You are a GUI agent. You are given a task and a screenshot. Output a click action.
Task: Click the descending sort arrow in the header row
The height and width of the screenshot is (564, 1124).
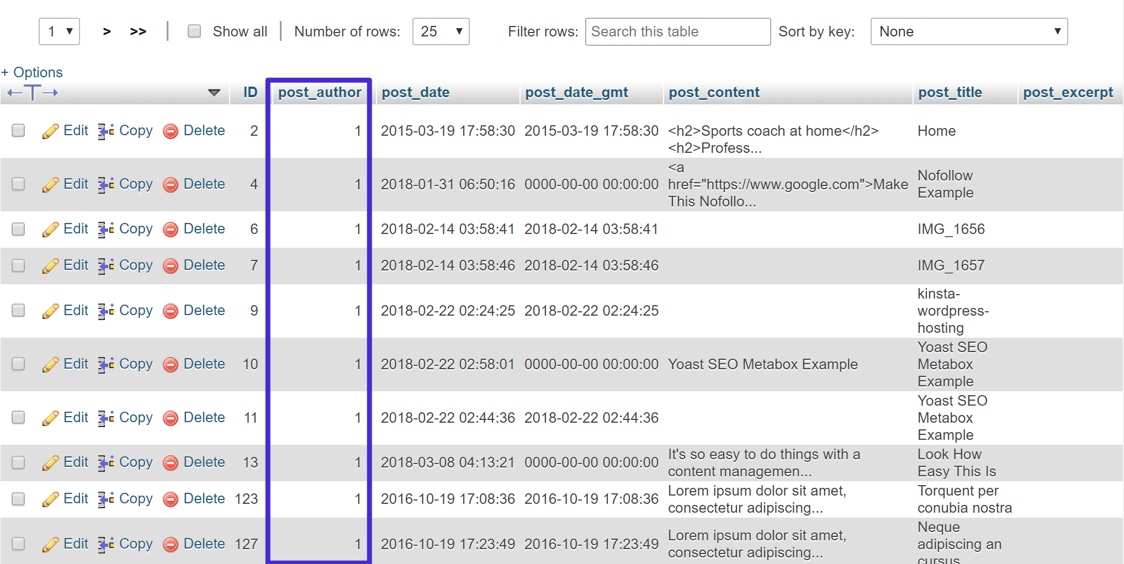(214, 93)
